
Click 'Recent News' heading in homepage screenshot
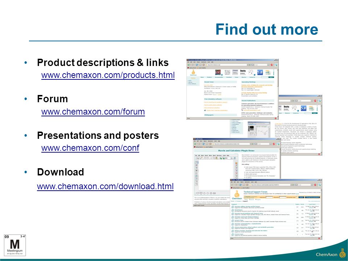(x=208, y=82)
